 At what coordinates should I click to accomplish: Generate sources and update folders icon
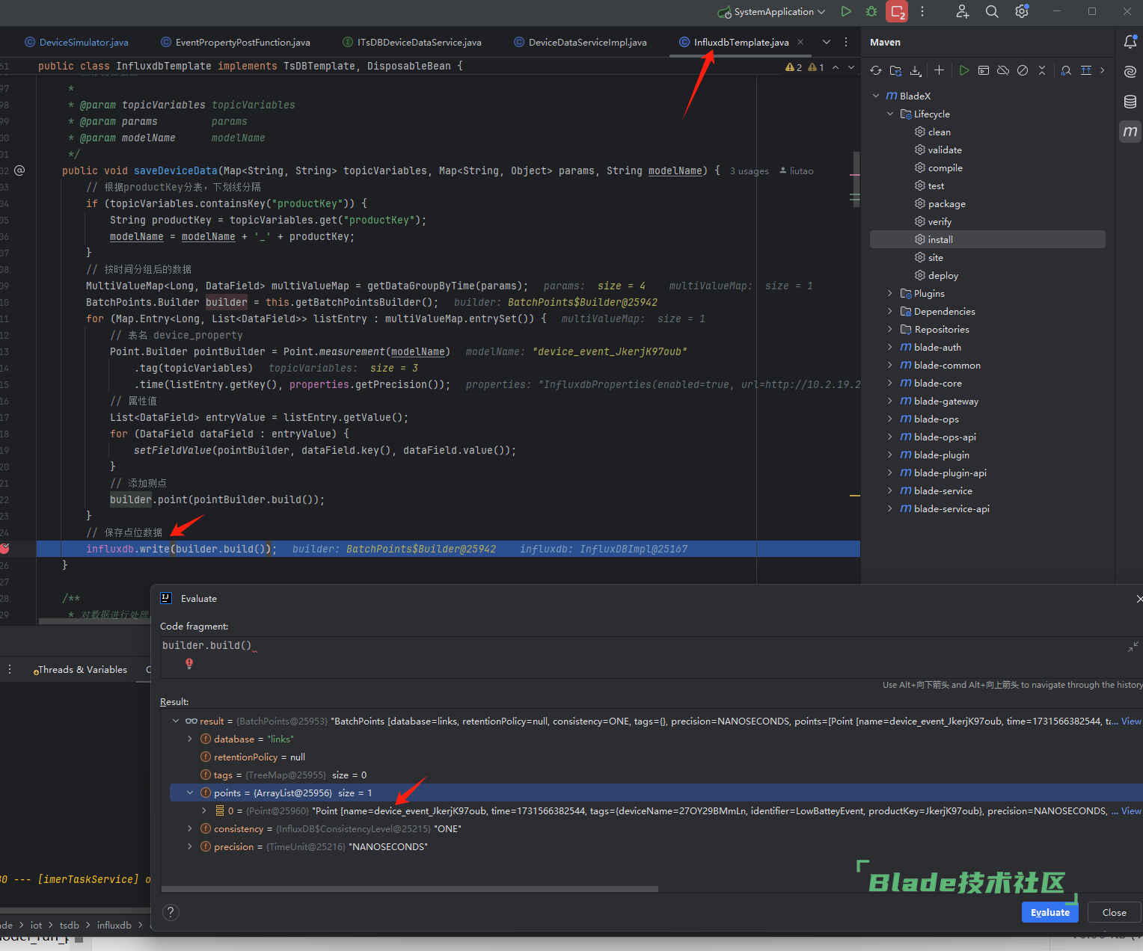[895, 70]
